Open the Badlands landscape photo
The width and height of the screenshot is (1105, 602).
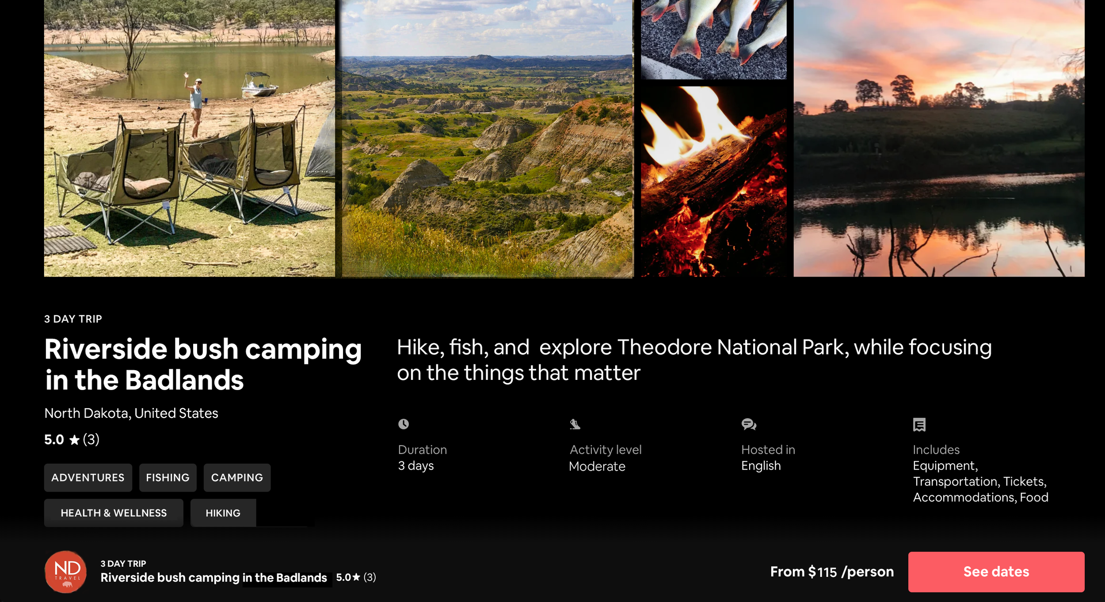tap(488, 138)
